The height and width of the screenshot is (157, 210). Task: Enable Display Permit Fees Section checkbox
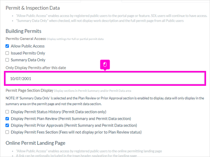7,132
